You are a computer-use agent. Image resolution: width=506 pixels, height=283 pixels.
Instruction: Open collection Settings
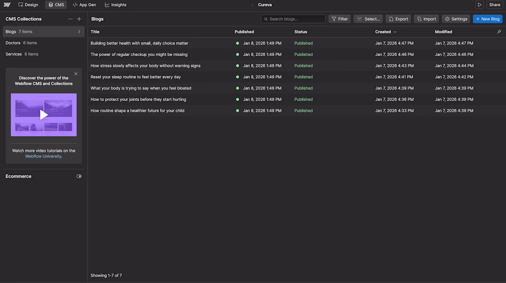coord(456,19)
